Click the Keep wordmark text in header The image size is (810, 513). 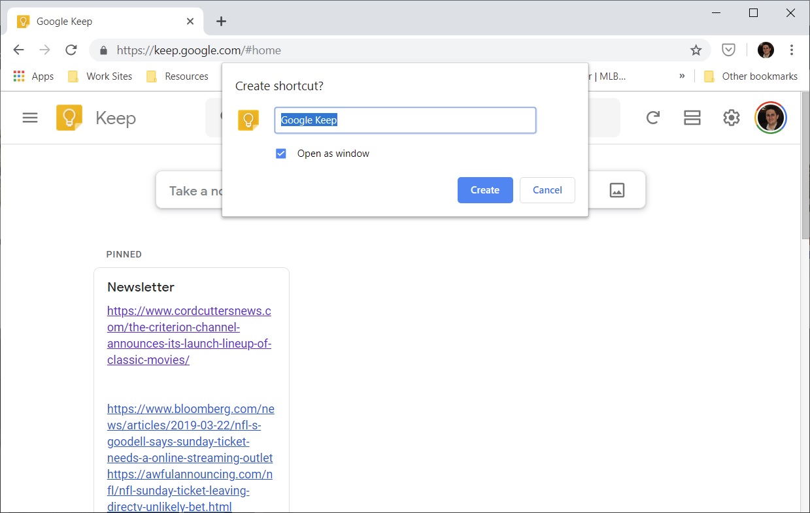[x=116, y=118]
